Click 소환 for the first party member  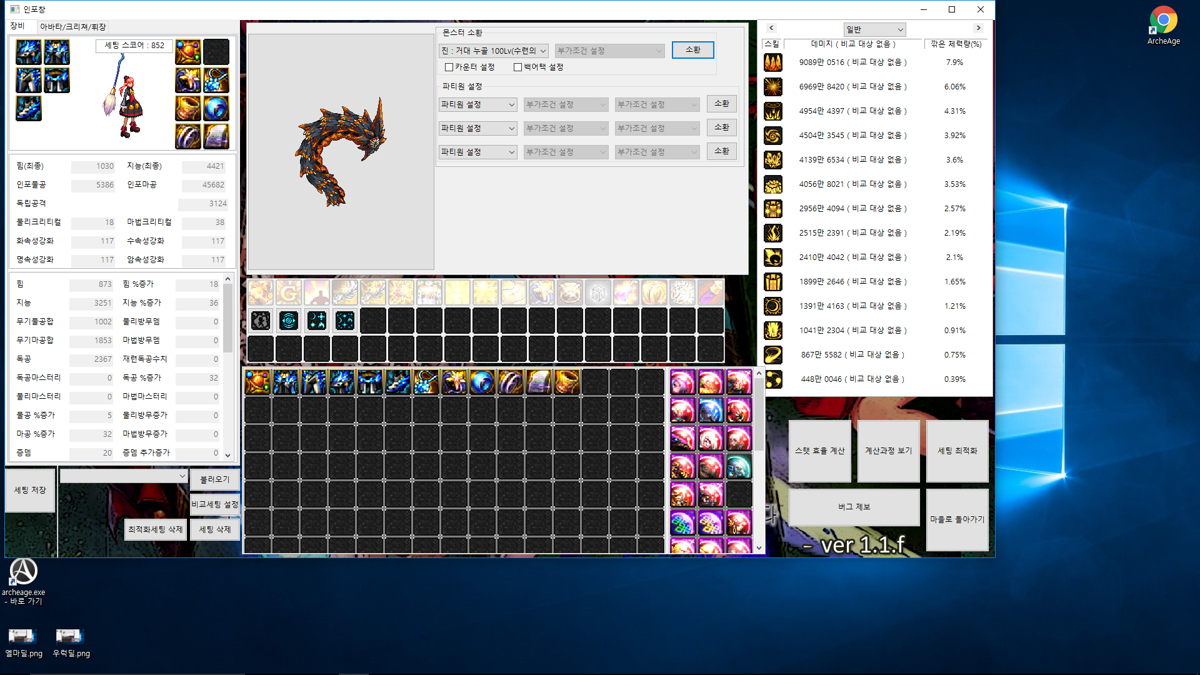[722, 103]
